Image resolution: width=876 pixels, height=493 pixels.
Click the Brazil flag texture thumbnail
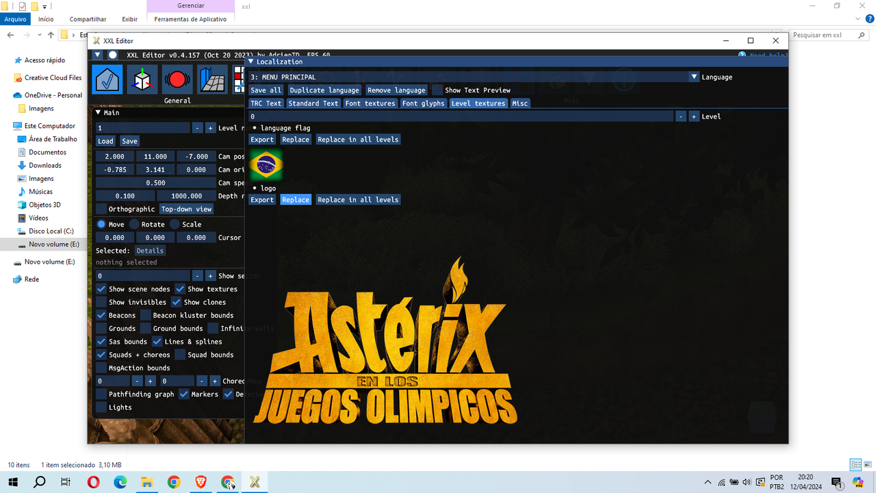pyautogui.click(x=266, y=164)
